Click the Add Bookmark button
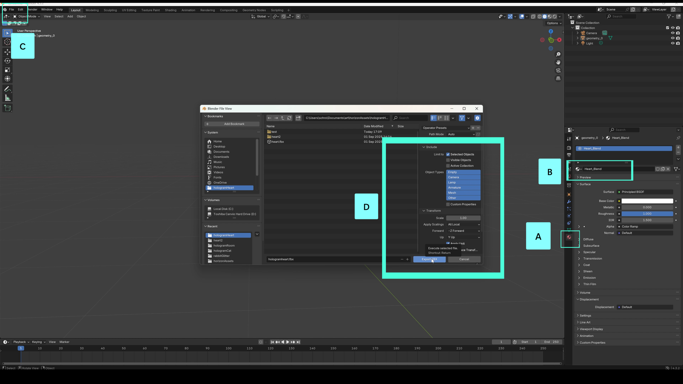This screenshot has height=384, width=683. 232,124
